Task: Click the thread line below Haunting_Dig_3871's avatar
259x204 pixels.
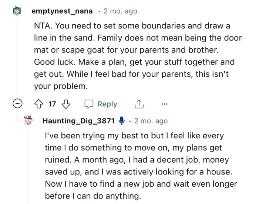Action: click(x=29, y=166)
